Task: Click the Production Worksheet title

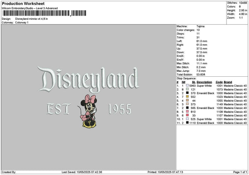Action: click(23, 4)
